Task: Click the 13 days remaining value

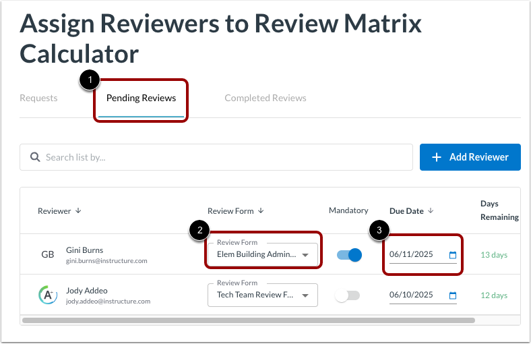Action: pos(494,255)
